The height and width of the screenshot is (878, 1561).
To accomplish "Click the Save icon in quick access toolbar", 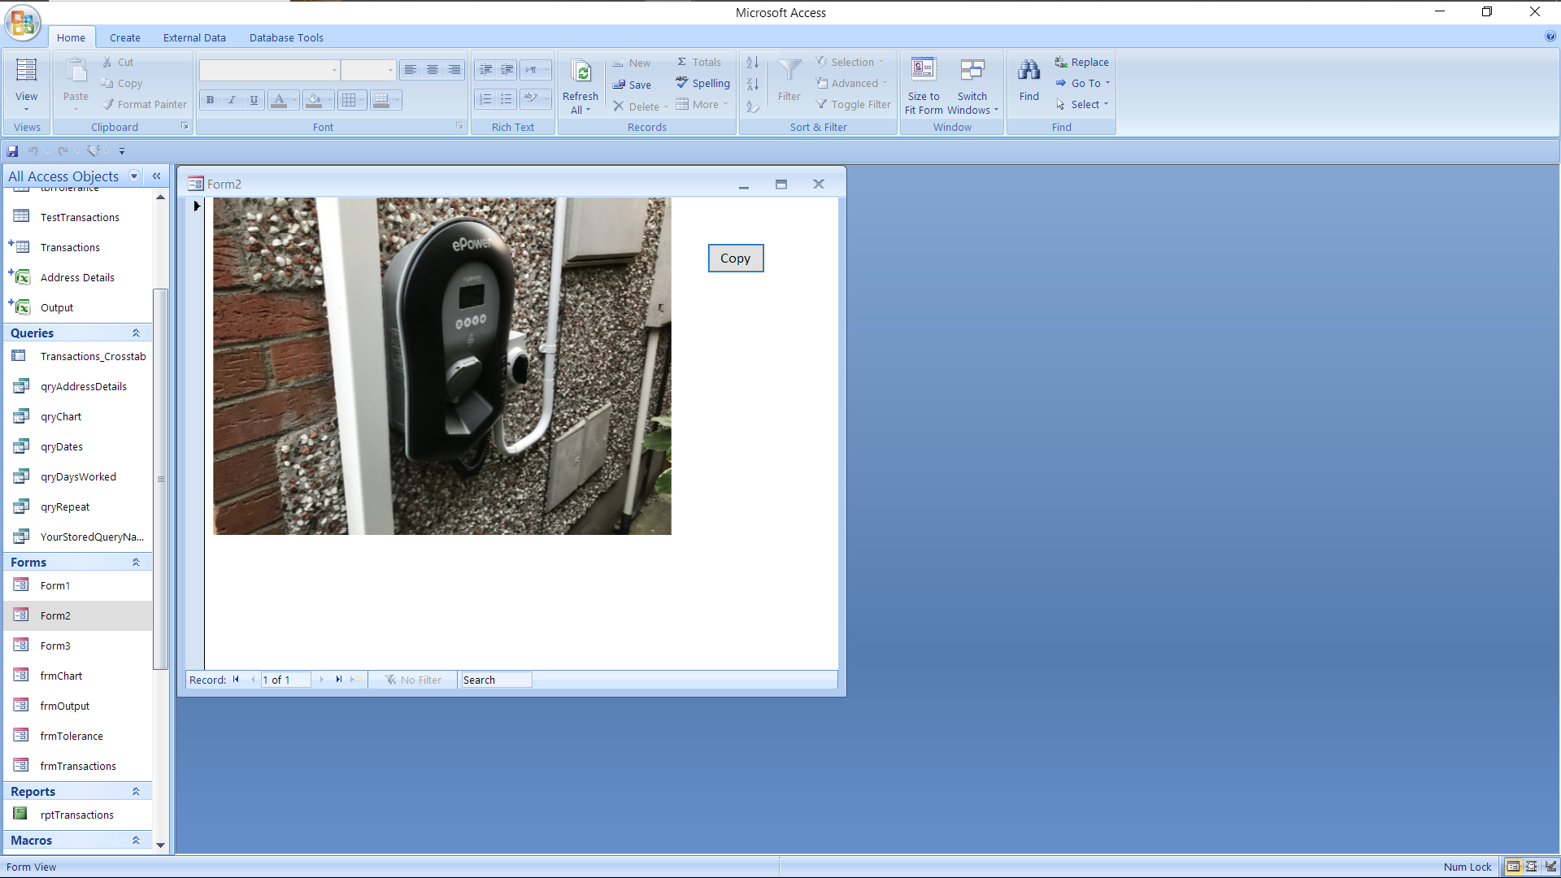I will (13, 151).
